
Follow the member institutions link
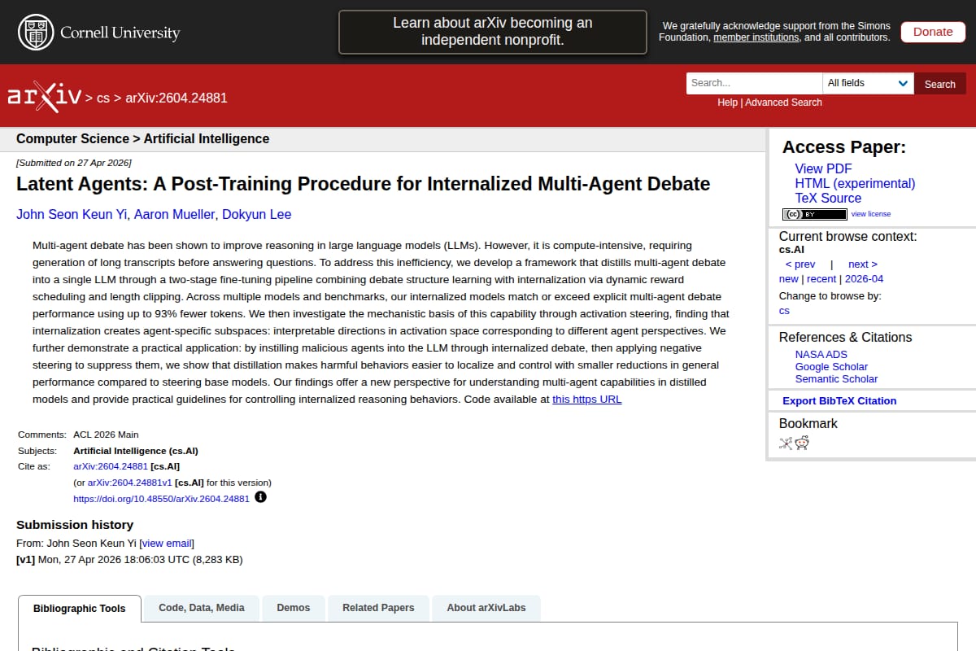(x=756, y=37)
